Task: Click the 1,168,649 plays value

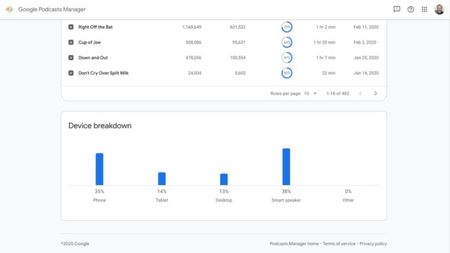Action: point(192,27)
